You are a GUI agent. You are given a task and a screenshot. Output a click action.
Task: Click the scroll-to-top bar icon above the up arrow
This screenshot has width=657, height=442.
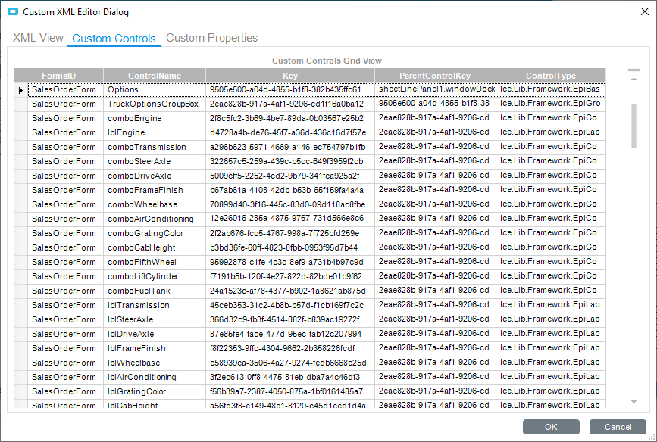(x=634, y=70)
